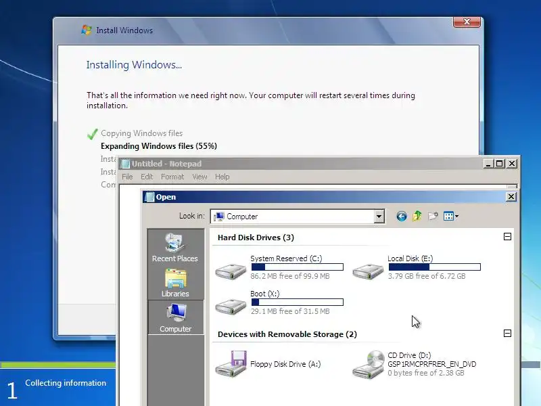Click the Hard Disk Drives (3) header
This screenshot has width=541, height=406.
pos(256,238)
